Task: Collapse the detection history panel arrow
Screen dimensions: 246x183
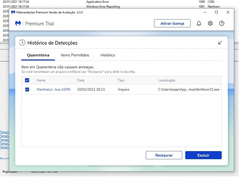Action: (220, 43)
